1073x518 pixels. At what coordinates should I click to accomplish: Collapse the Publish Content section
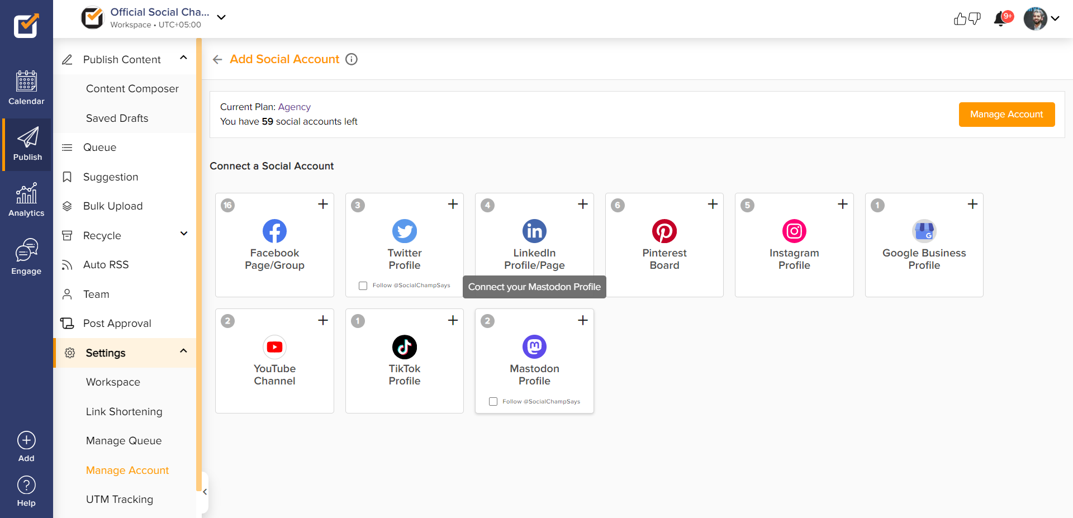click(183, 58)
